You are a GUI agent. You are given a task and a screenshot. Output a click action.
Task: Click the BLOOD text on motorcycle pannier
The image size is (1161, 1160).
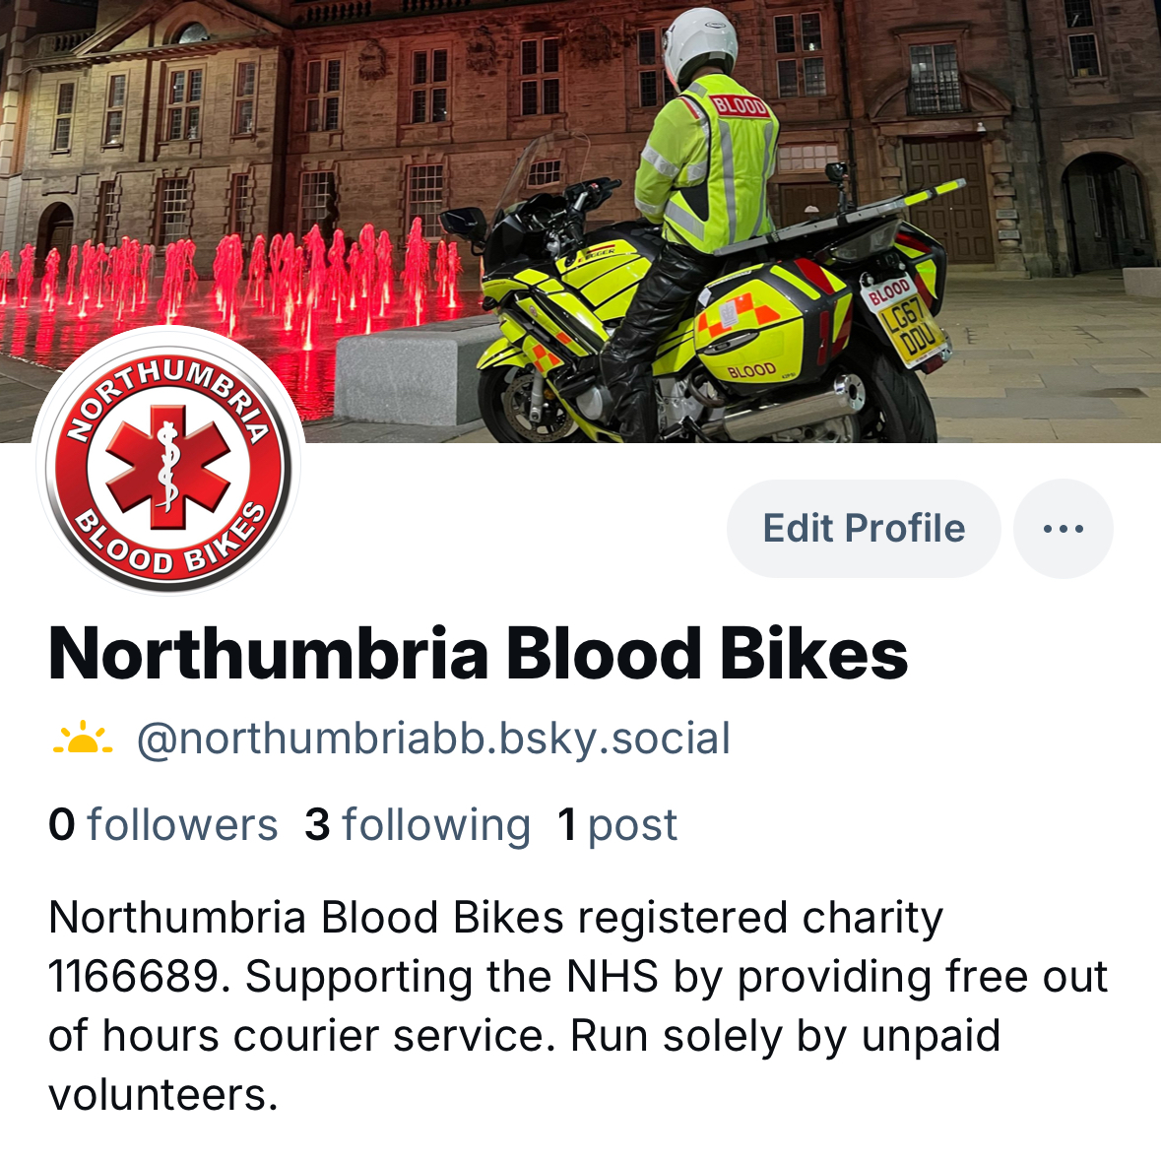coord(751,370)
